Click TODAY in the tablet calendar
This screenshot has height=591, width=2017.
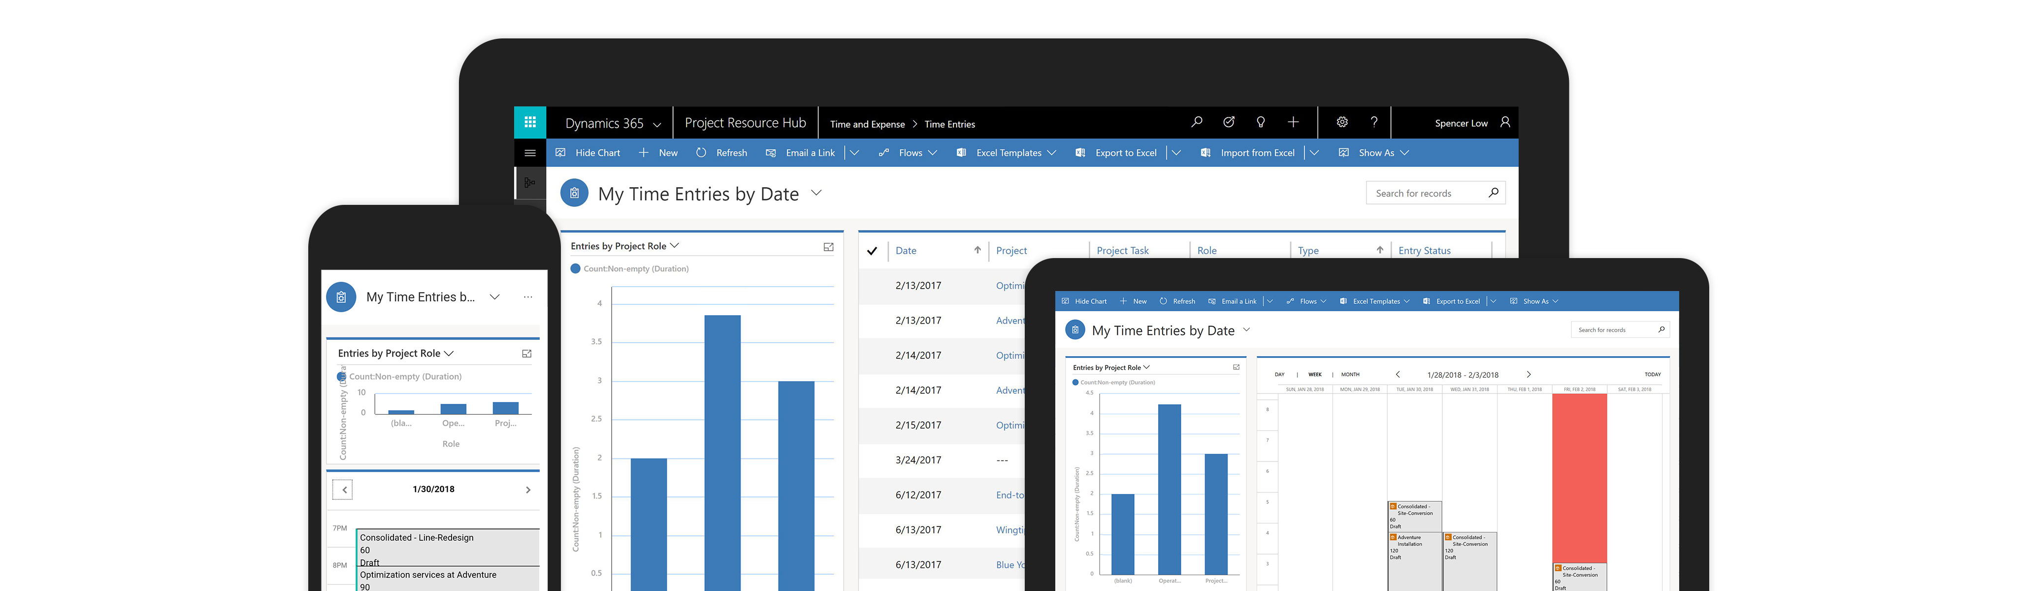1652,374
